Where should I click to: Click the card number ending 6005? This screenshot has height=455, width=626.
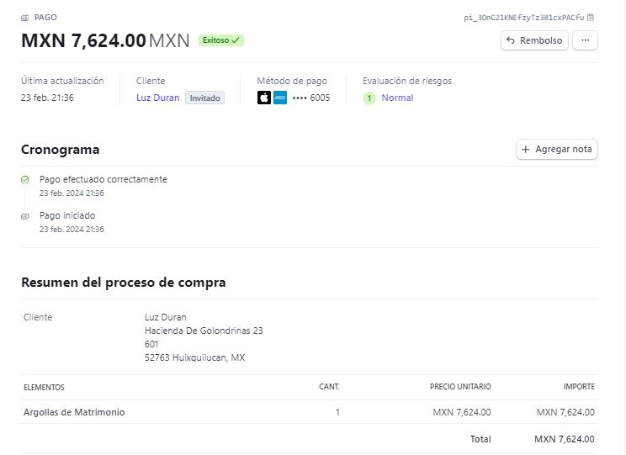[x=311, y=98]
